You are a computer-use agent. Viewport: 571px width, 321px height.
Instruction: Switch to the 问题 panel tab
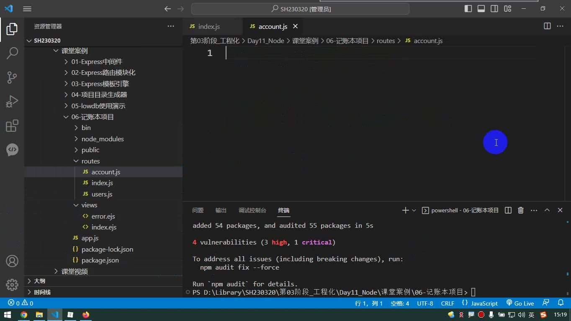coord(198,210)
